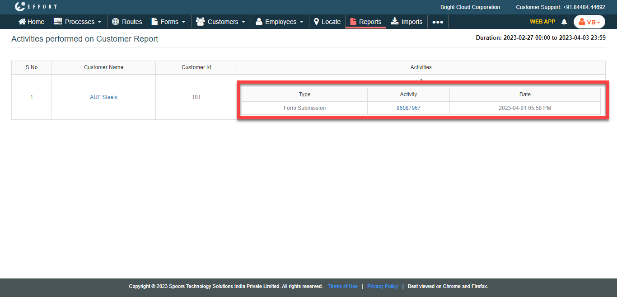
Task: Open activity 86087967 link
Action: (x=408, y=108)
